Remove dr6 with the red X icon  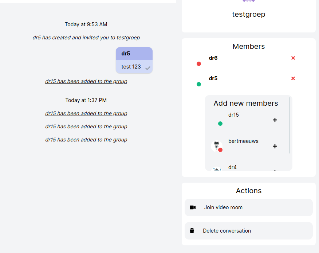point(293,58)
